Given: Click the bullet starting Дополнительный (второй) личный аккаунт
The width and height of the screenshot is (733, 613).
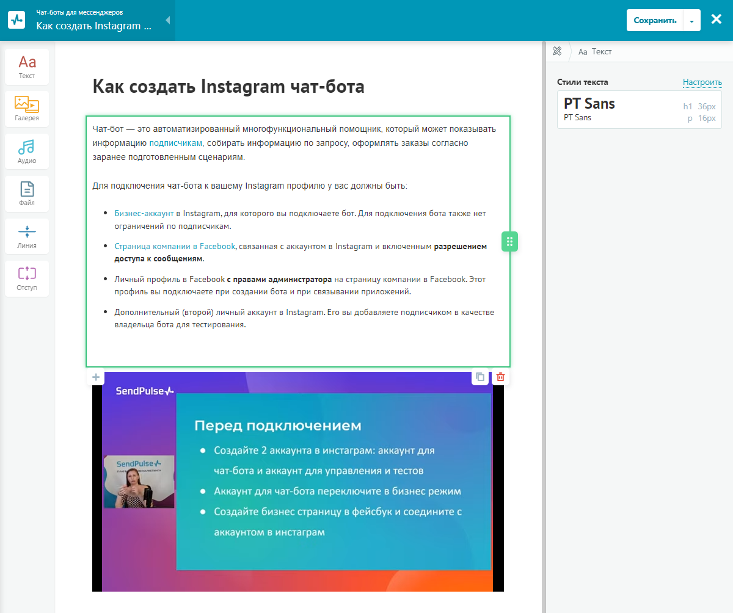Looking at the screenshot, I should (x=304, y=318).
